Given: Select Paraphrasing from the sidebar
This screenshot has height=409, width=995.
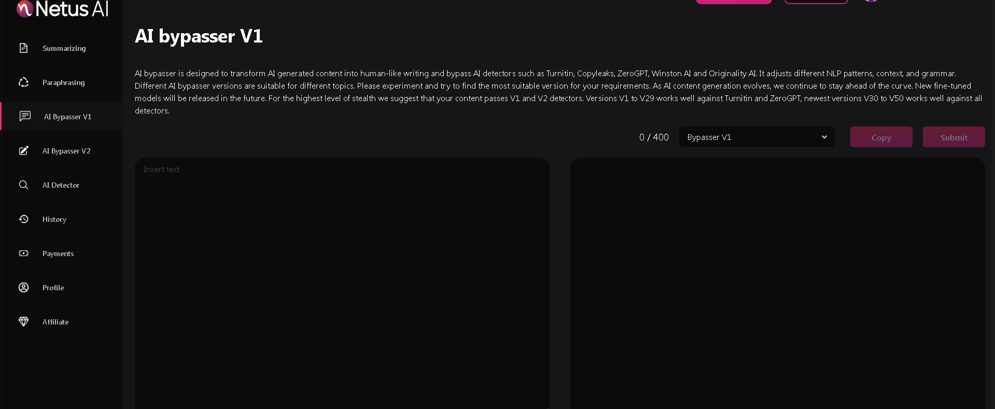Looking at the screenshot, I should 63,82.
